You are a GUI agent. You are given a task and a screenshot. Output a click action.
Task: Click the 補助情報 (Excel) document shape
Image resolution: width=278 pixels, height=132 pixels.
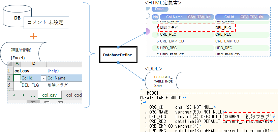[x=23, y=53]
